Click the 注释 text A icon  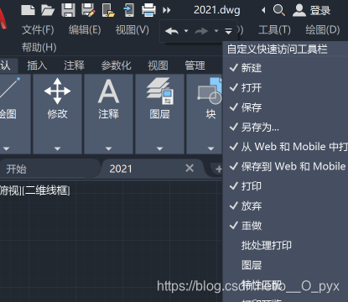tap(108, 91)
